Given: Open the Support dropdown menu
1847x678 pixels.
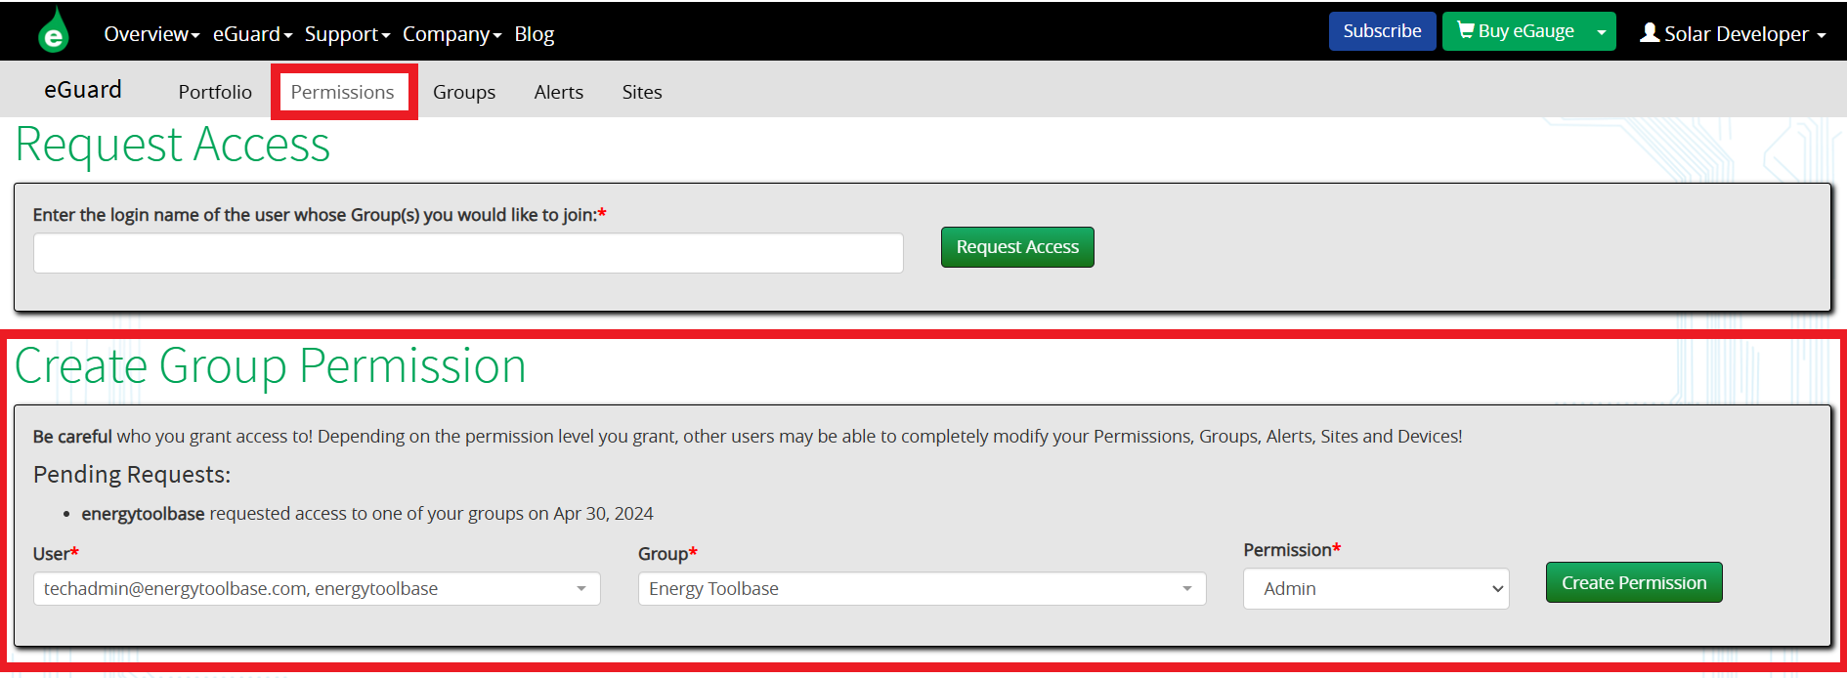Looking at the screenshot, I should coord(347,34).
